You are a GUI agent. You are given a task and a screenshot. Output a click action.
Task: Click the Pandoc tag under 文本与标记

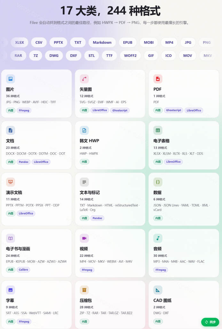(x=97, y=218)
